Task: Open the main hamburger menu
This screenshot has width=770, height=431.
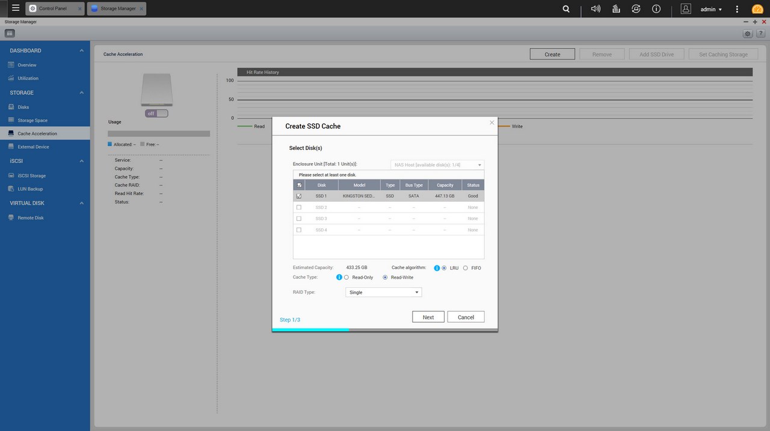Action: pos(16,8)
